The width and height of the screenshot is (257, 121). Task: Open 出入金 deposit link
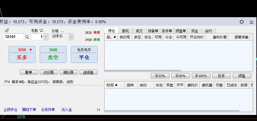pos(67,110)
